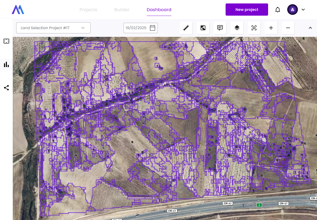
Task: Open the user account menu chevron
Action: [x=303, y=10]
